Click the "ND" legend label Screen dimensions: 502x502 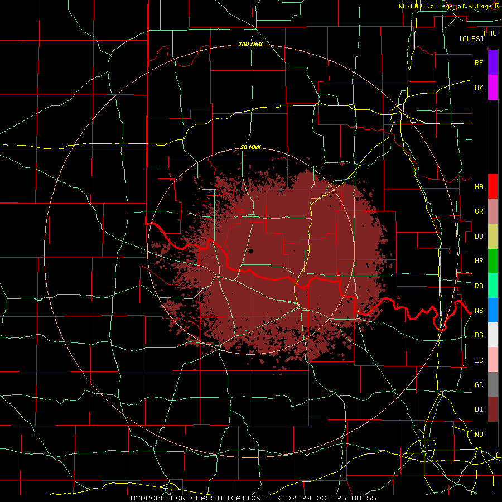pyautogui.click(x=479, y=435)
